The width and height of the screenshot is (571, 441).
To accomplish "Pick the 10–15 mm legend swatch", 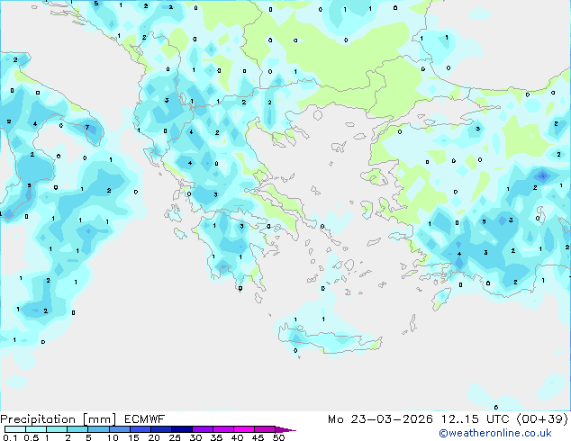I will (x=119, y=429).
